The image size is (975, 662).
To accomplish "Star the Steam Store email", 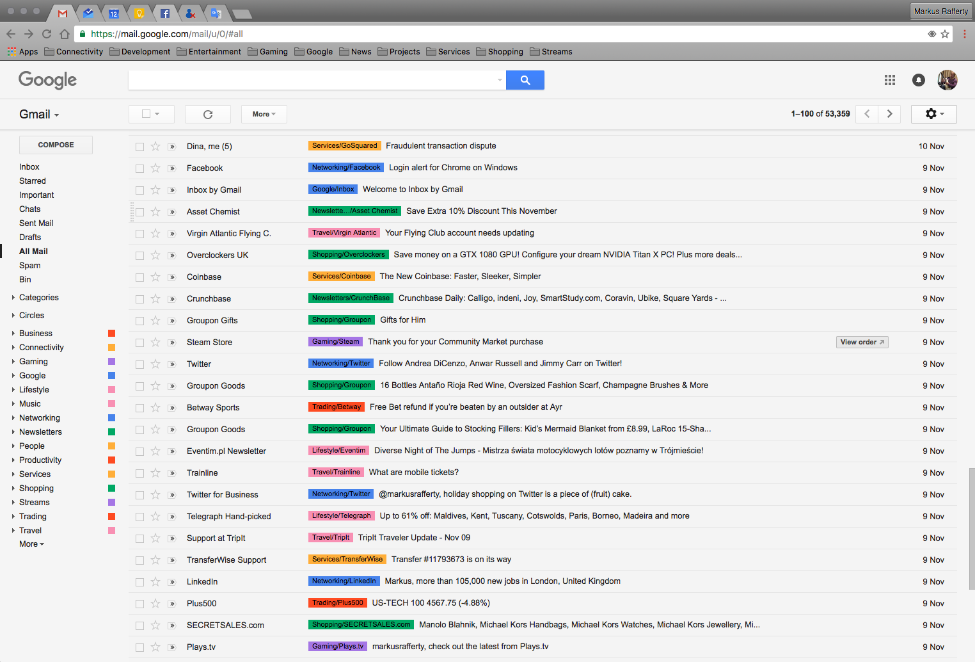I will click(x=155, y=342).
